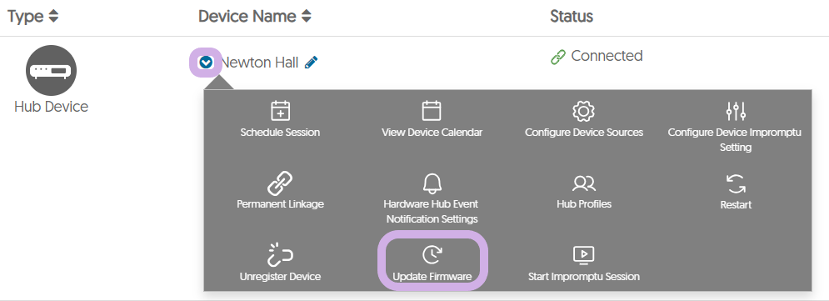Click the Restart arrows icon
829x301 pixels.
pos(736,183)
